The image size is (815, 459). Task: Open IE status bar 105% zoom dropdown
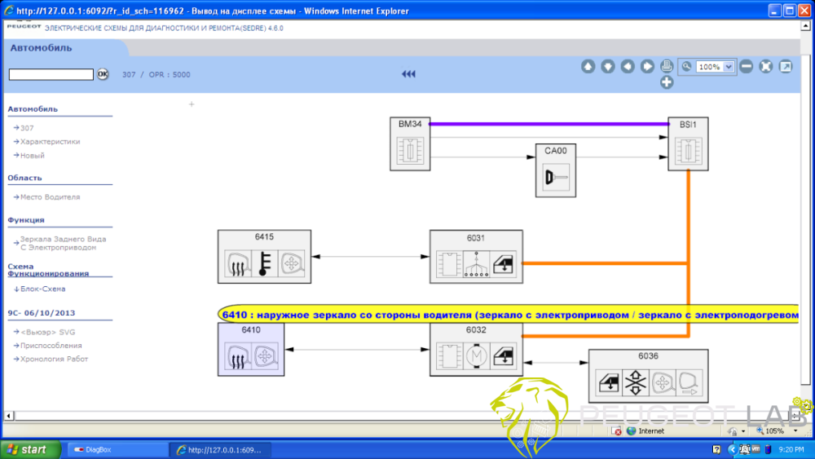791,430
